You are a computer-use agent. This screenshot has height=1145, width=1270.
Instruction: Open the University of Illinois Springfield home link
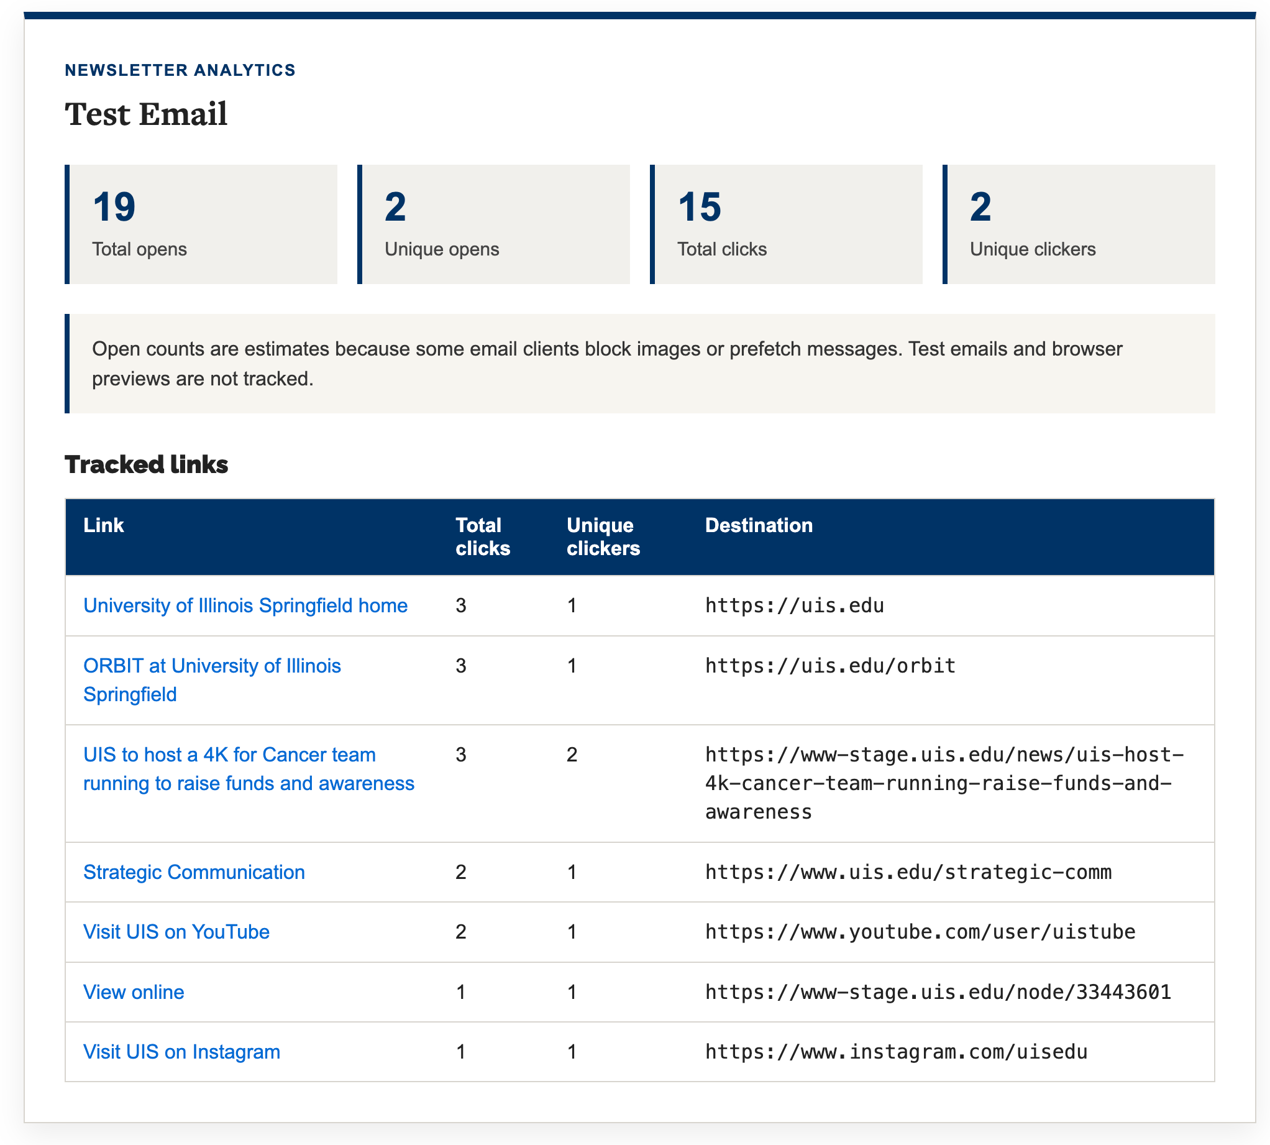(245, 605)
